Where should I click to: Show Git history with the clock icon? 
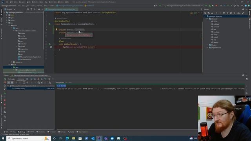[x=235, y=5]
